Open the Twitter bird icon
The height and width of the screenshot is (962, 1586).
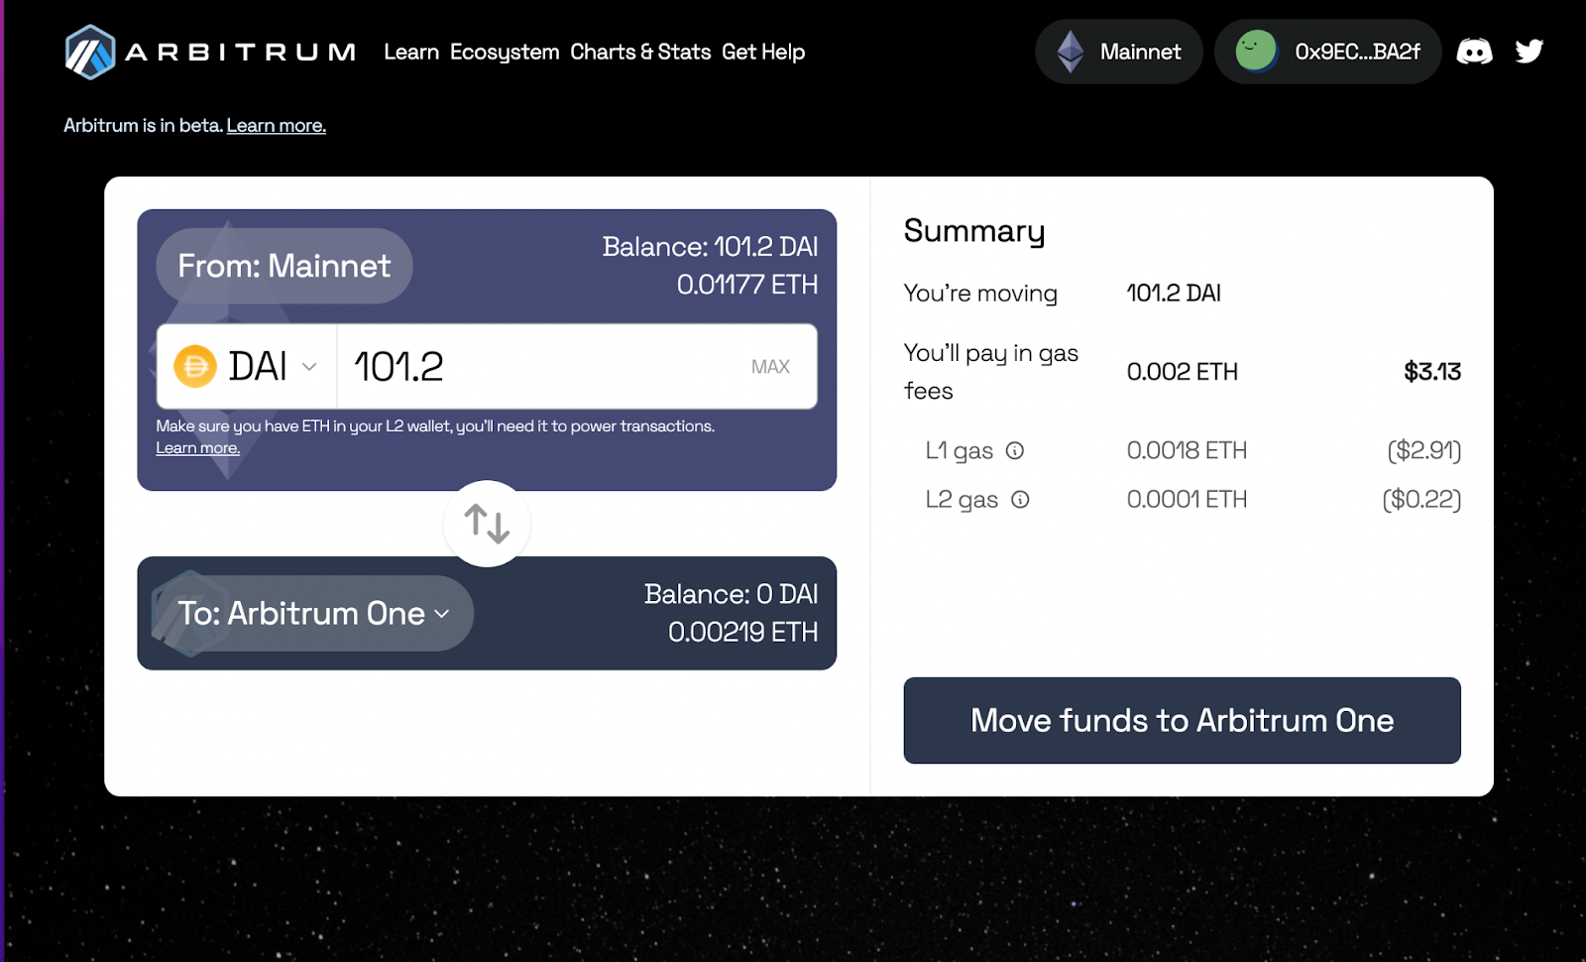pos(1529,52)
